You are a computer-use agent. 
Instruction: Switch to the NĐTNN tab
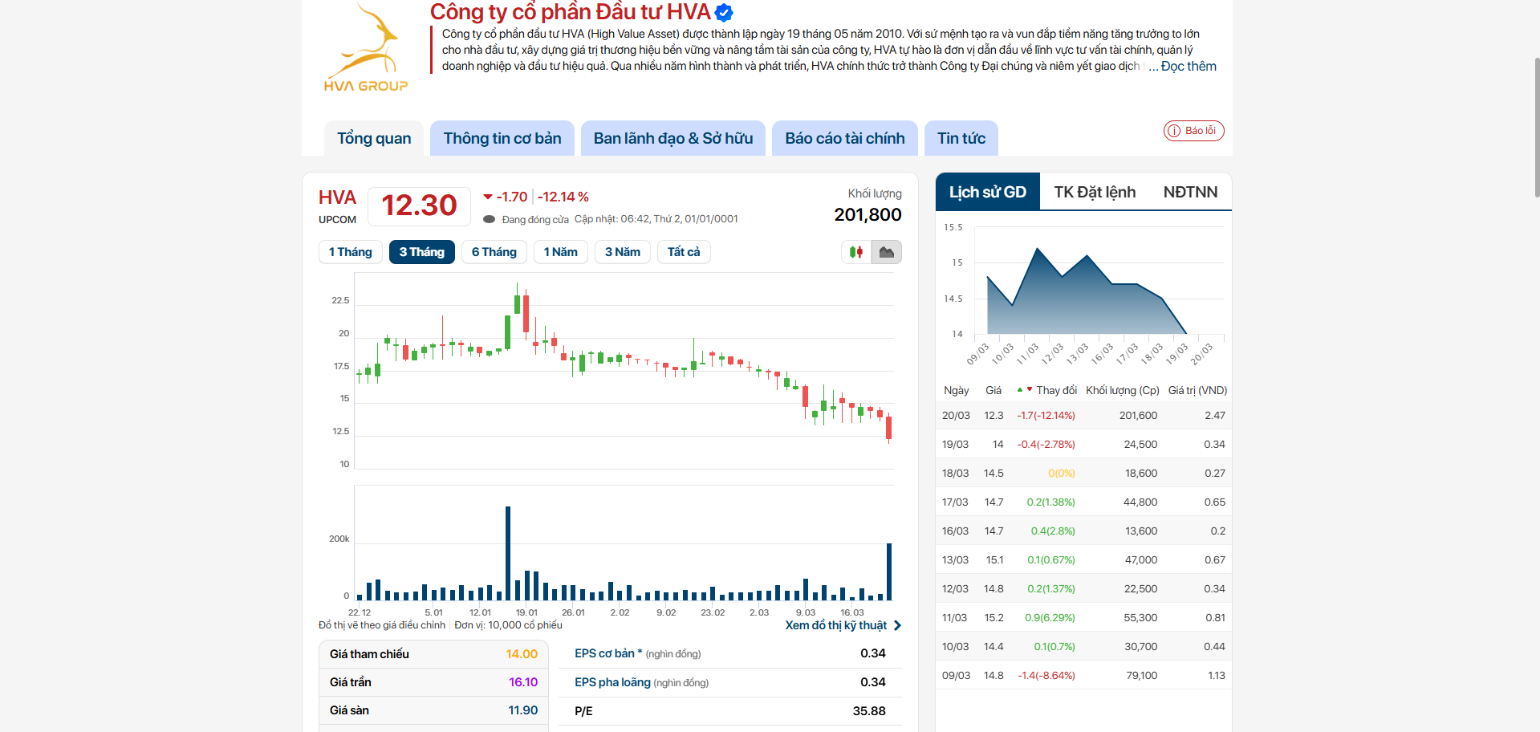1191,192
